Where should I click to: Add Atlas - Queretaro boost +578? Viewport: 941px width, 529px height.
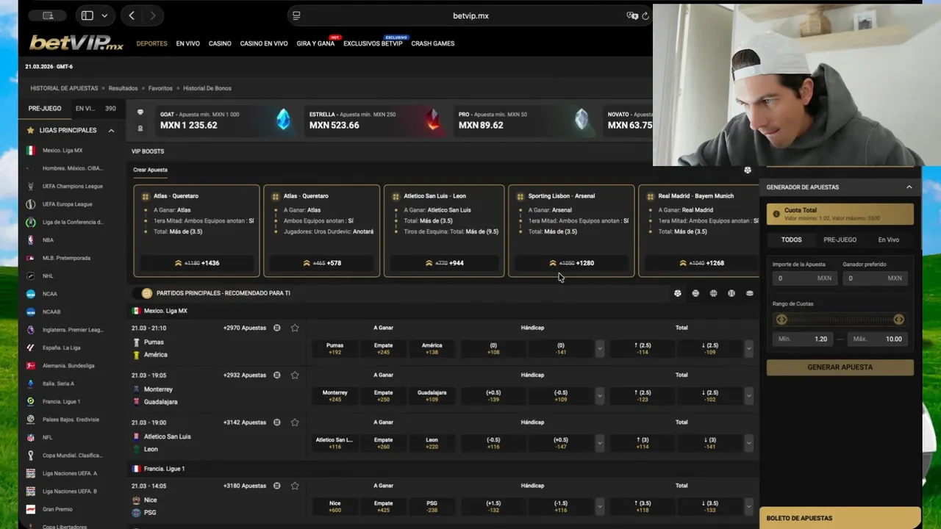321,263
